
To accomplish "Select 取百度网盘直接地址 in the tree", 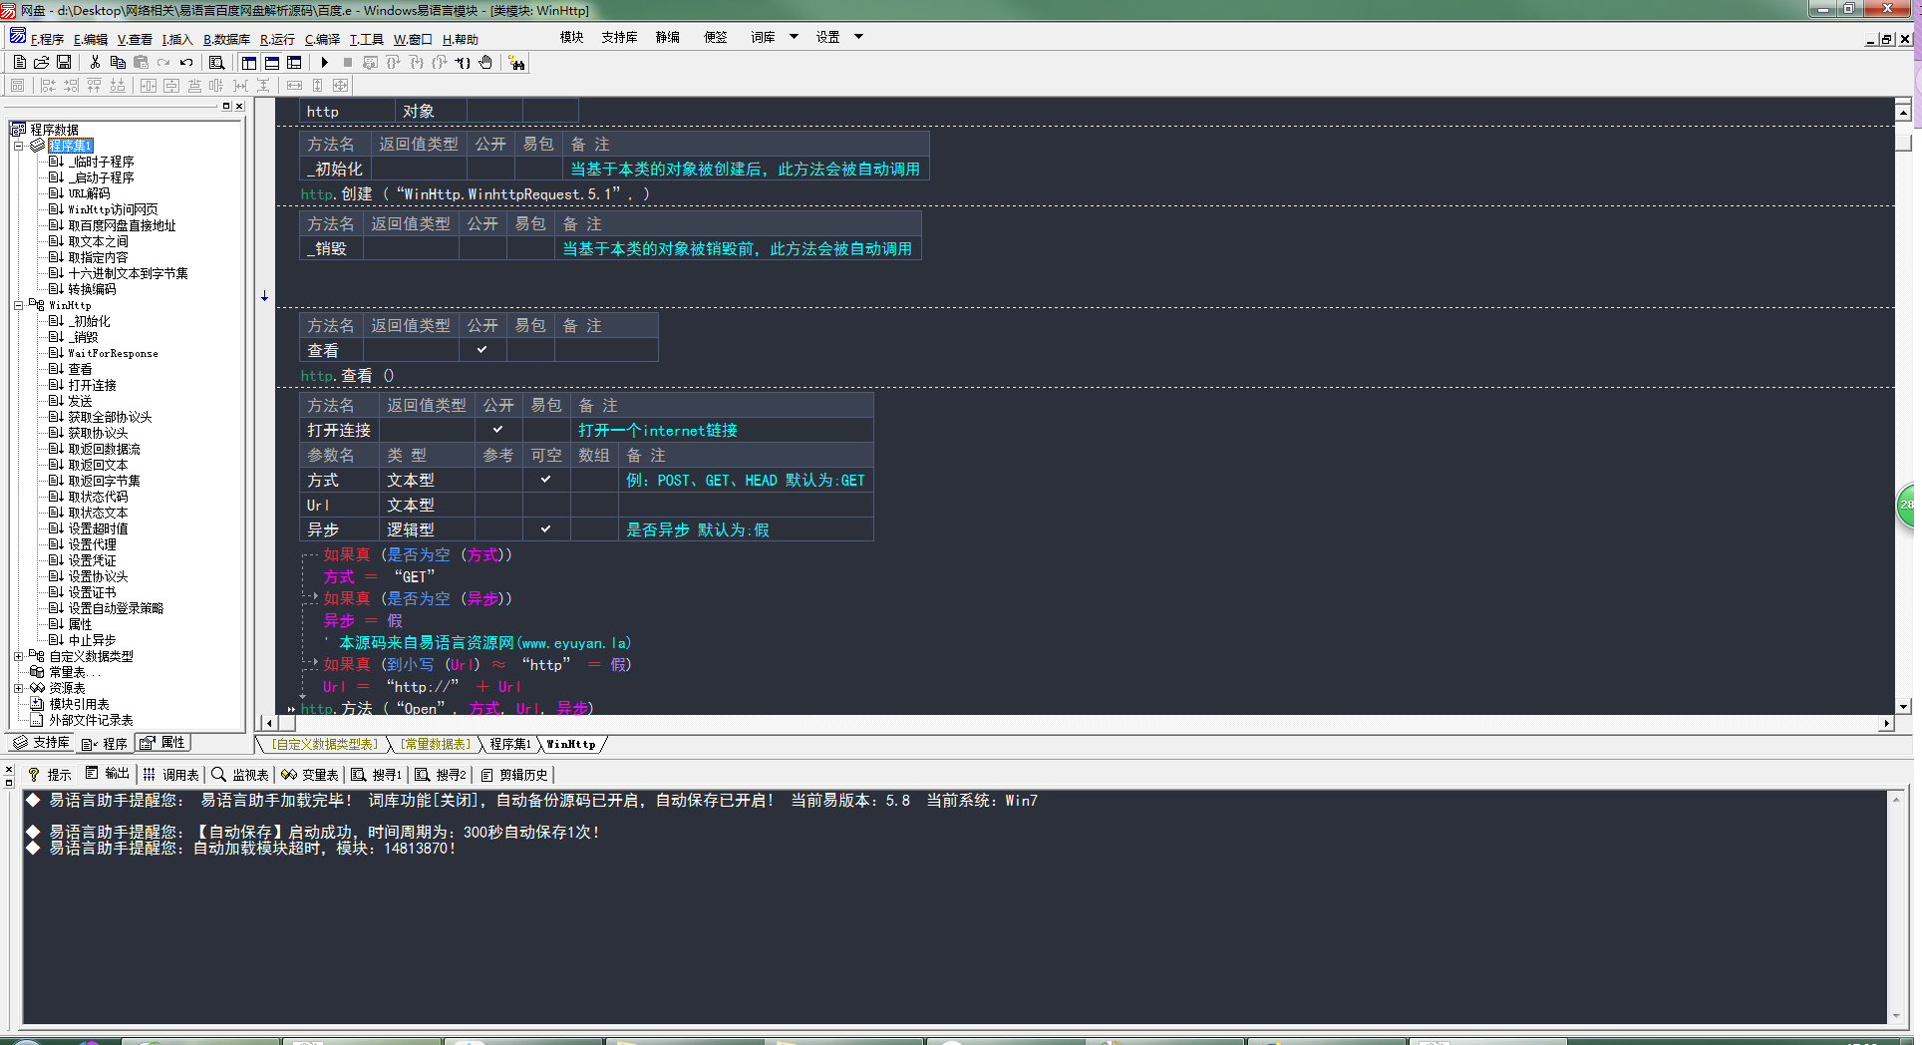I will pos(122,225).
